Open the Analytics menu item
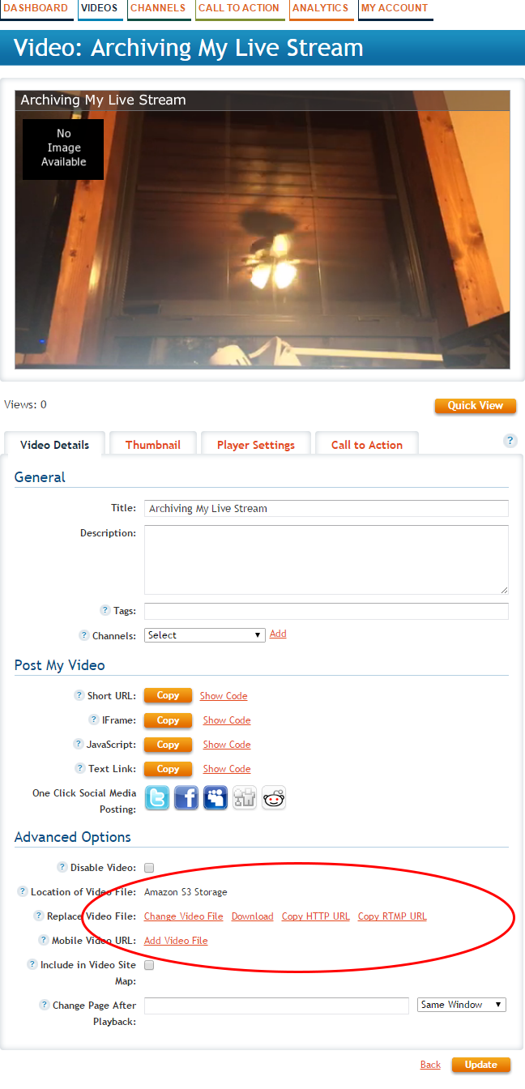 click(321, 8)
